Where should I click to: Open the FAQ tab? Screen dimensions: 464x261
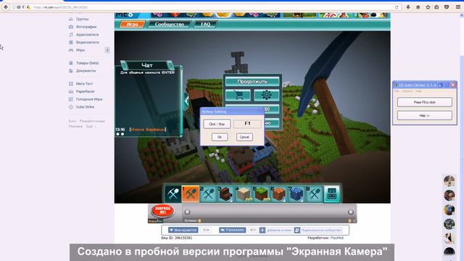[205, 24]
